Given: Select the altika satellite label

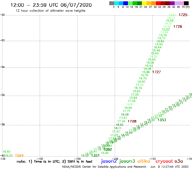Looking at the screenshot, I should (x=144, y=161).
